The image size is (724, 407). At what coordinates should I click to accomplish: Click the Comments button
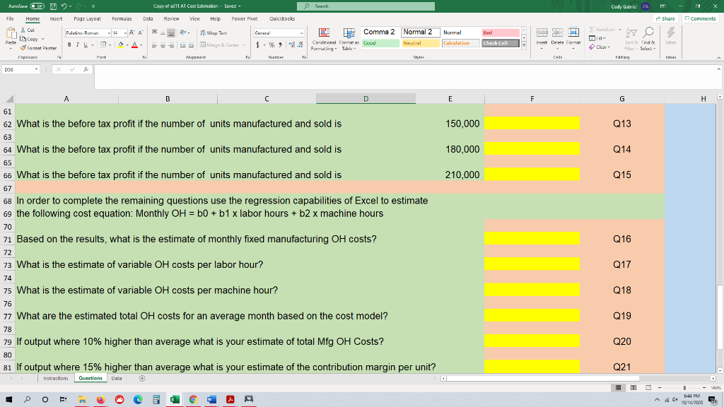[701, 18]
